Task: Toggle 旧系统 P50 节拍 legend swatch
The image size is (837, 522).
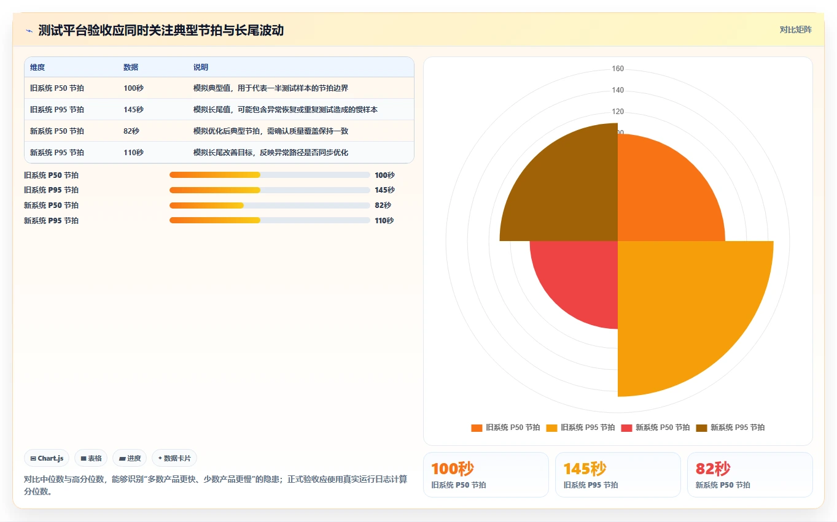Action: (477, 428)
